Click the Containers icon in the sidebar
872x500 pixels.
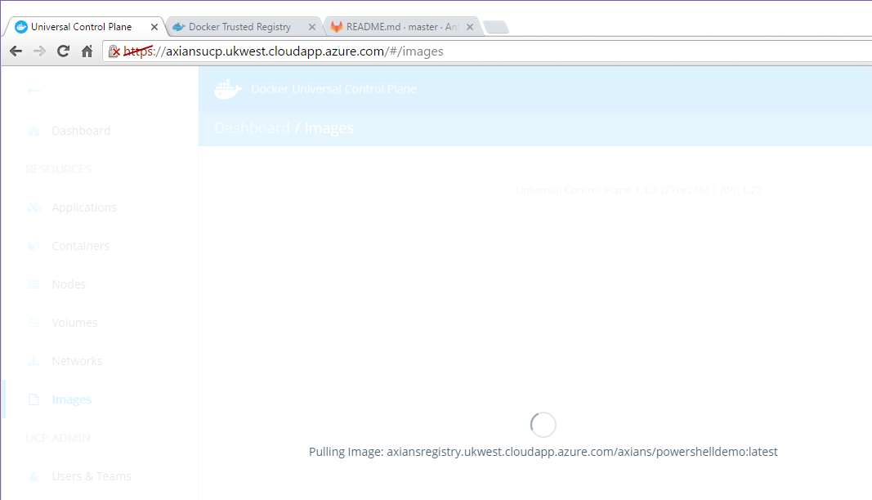pos(34,246)
